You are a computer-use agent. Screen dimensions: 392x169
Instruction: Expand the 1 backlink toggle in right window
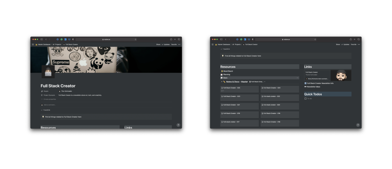(225, 49)
